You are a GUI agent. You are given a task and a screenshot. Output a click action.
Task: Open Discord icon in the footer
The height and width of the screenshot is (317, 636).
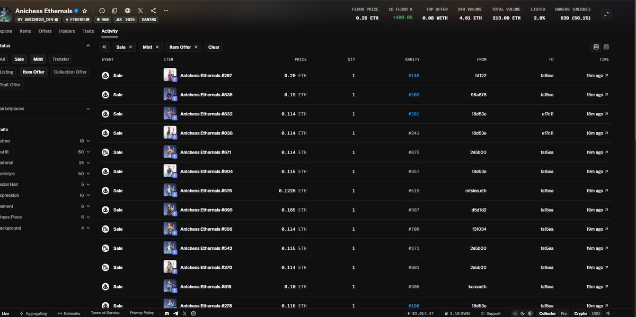pyautogui.click(x=166, y=313)
